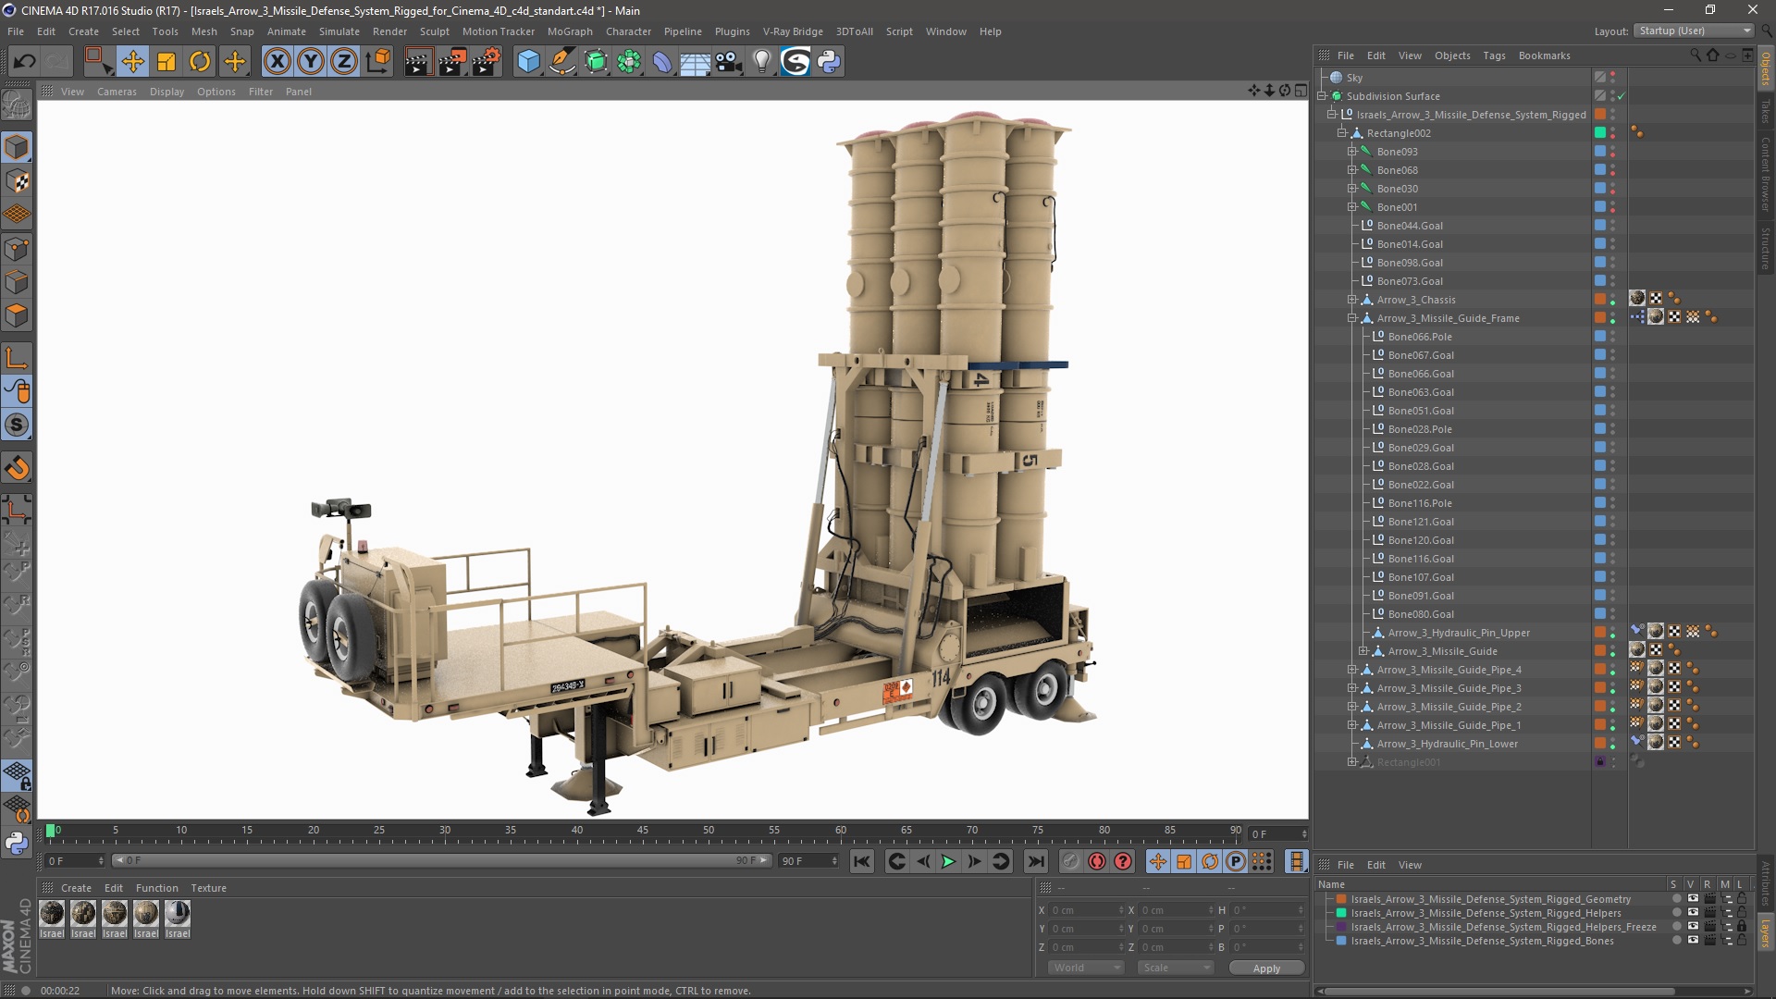Render the active view
The height and width of the screenshot is (999, 1776).
click(418, 62)
